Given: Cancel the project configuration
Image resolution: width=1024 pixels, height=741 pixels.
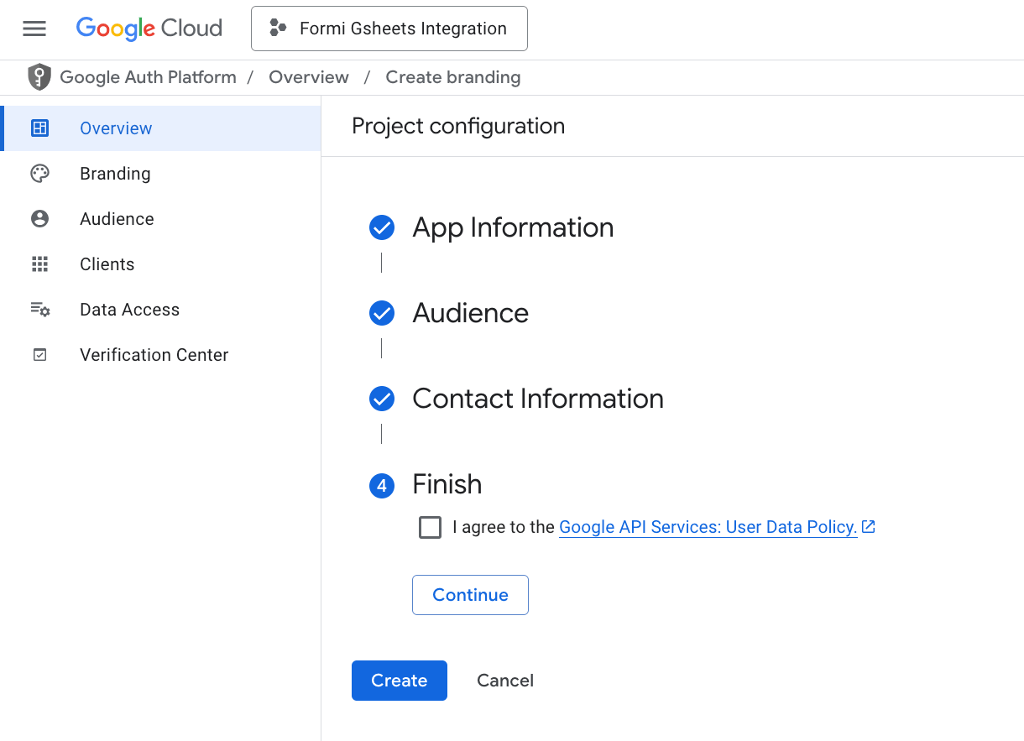Looking at the screenshot, I should [505, 681].
